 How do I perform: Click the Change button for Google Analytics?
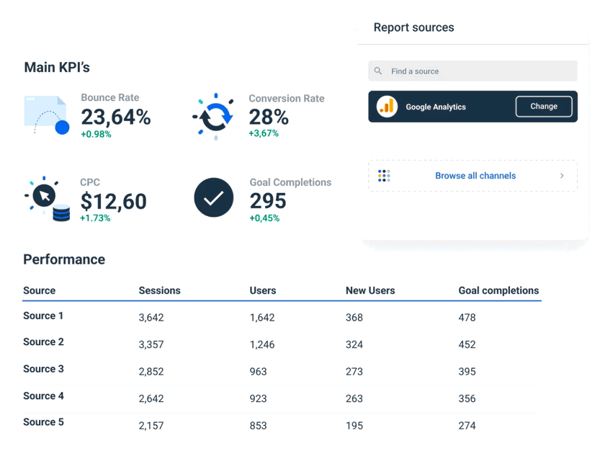[x=544, y=106]
